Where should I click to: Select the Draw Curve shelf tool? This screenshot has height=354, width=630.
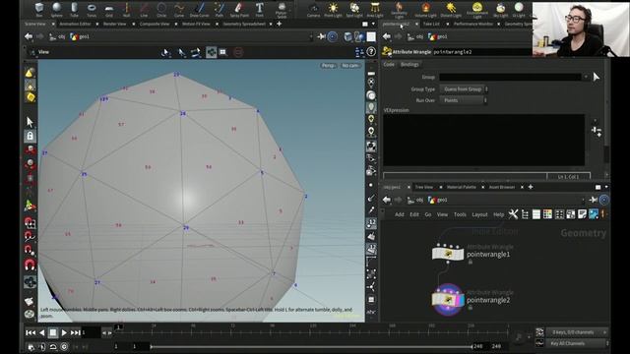click(199, 9)
